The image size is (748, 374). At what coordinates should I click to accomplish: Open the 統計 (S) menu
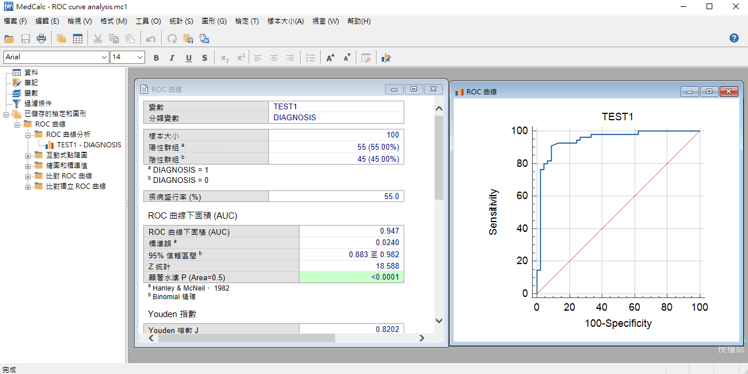coord(181,21)
